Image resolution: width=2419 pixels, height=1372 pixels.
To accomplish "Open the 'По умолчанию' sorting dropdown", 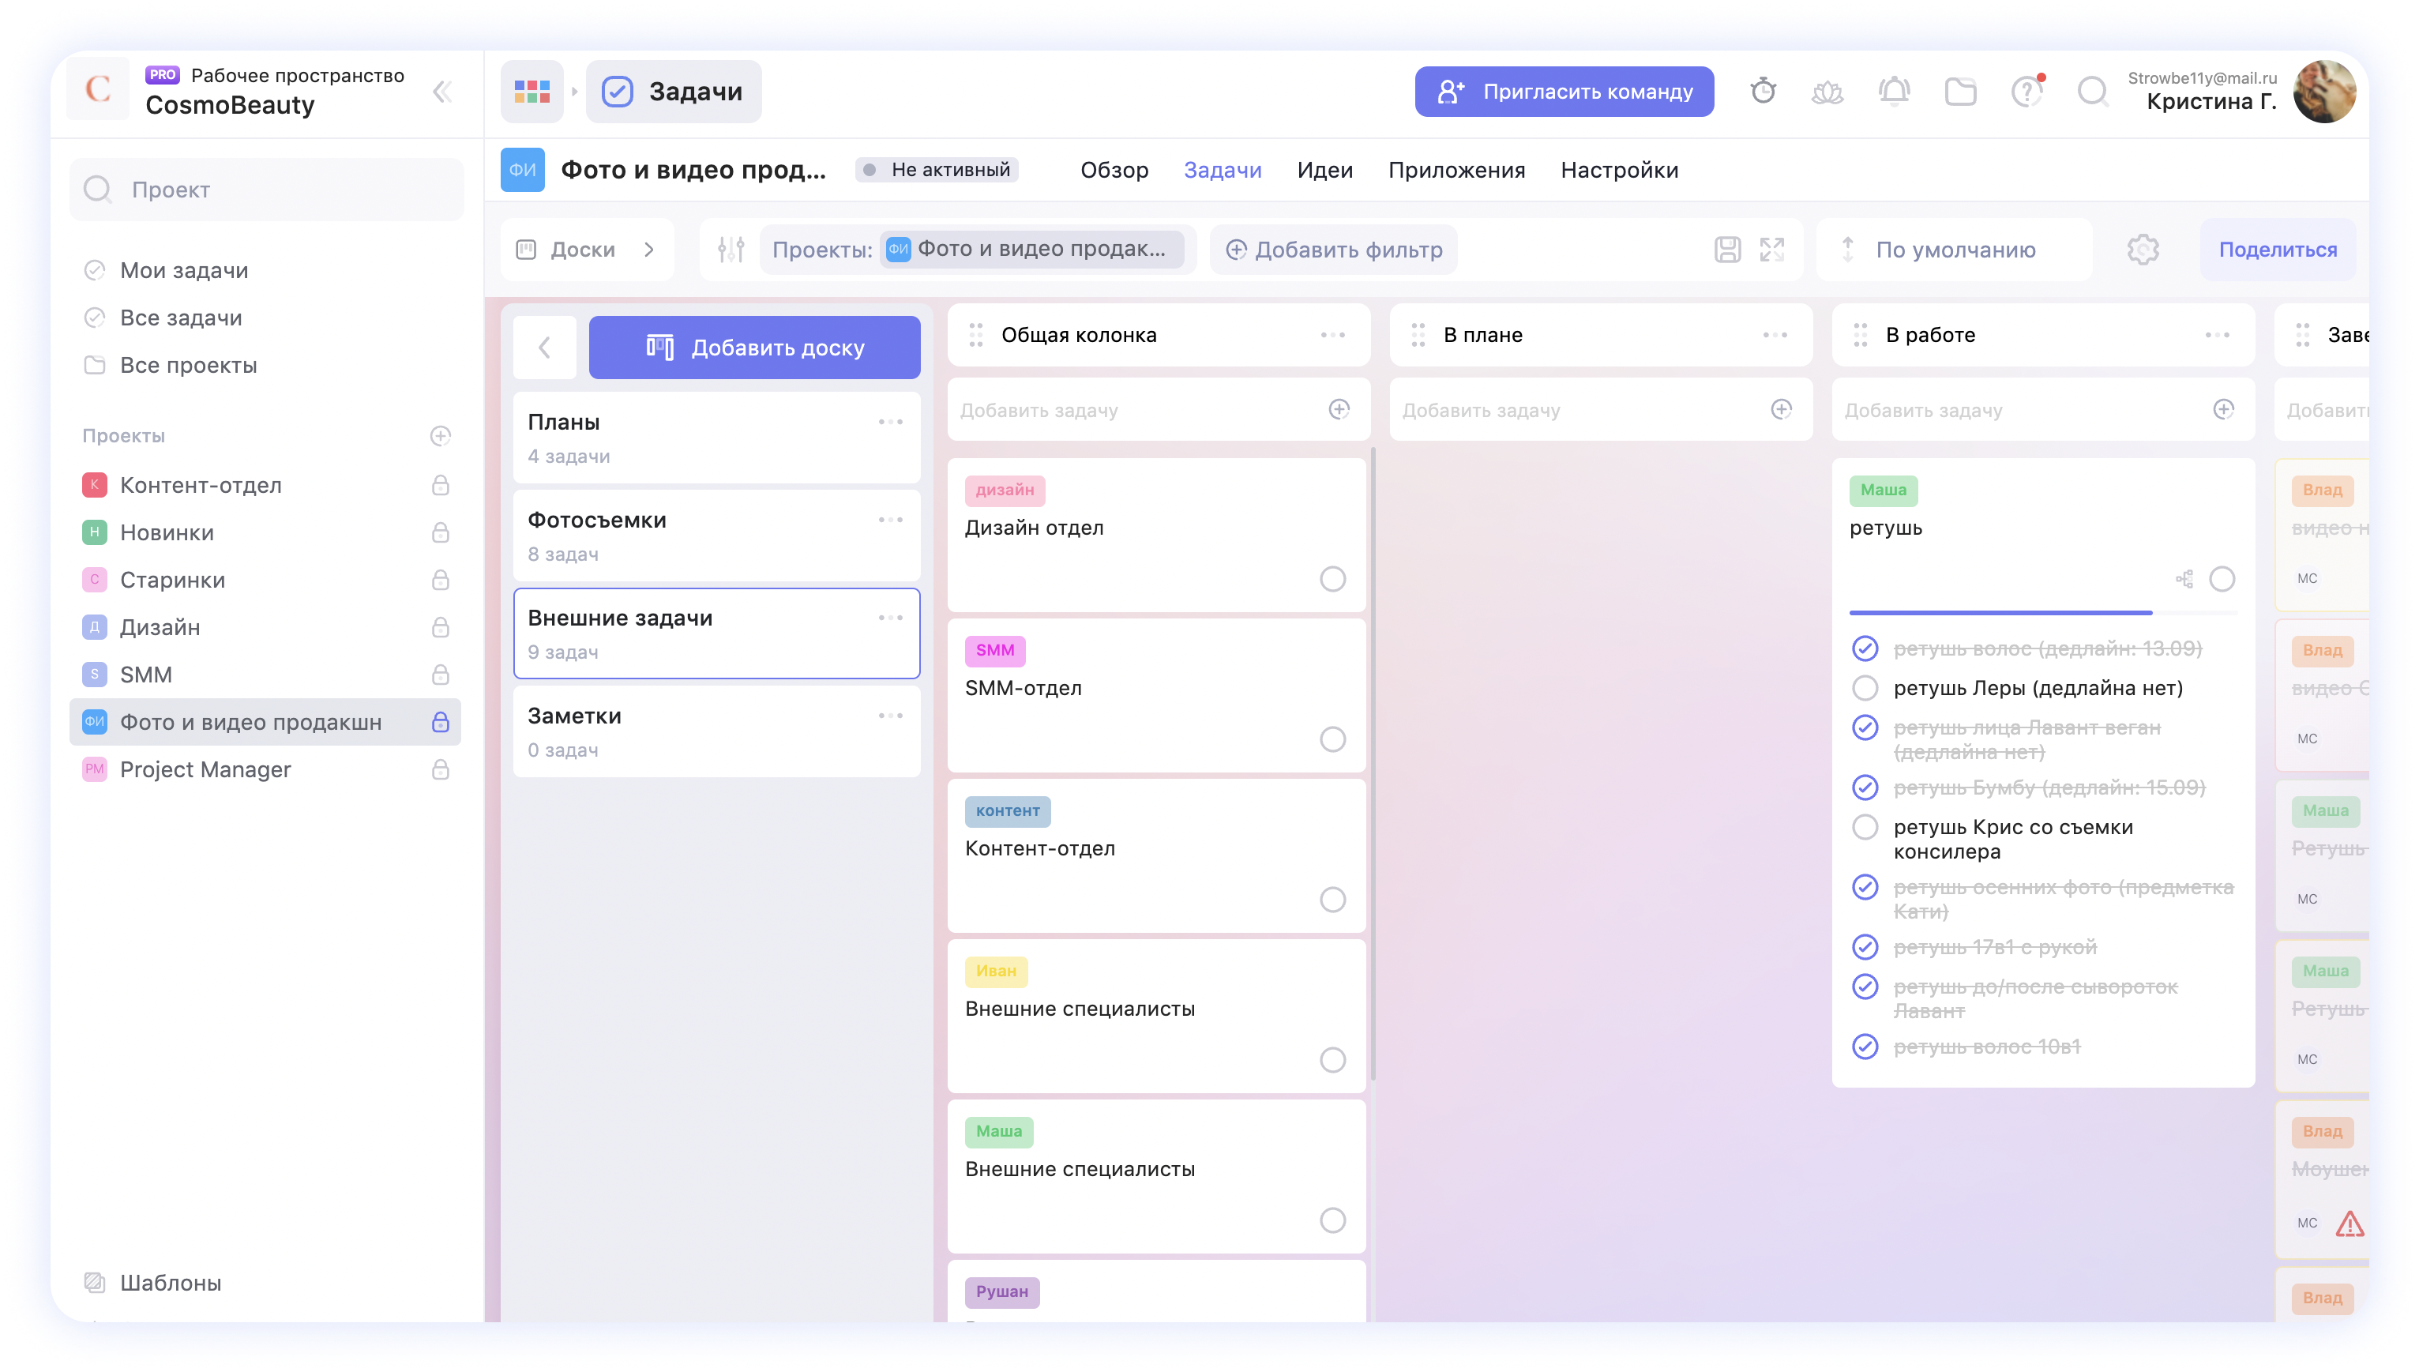I will coord(1954,250).
